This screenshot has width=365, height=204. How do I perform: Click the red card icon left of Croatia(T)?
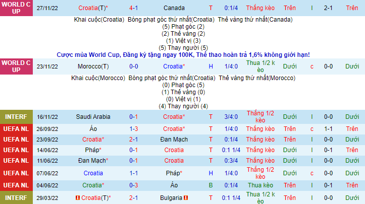coord(78,198)
